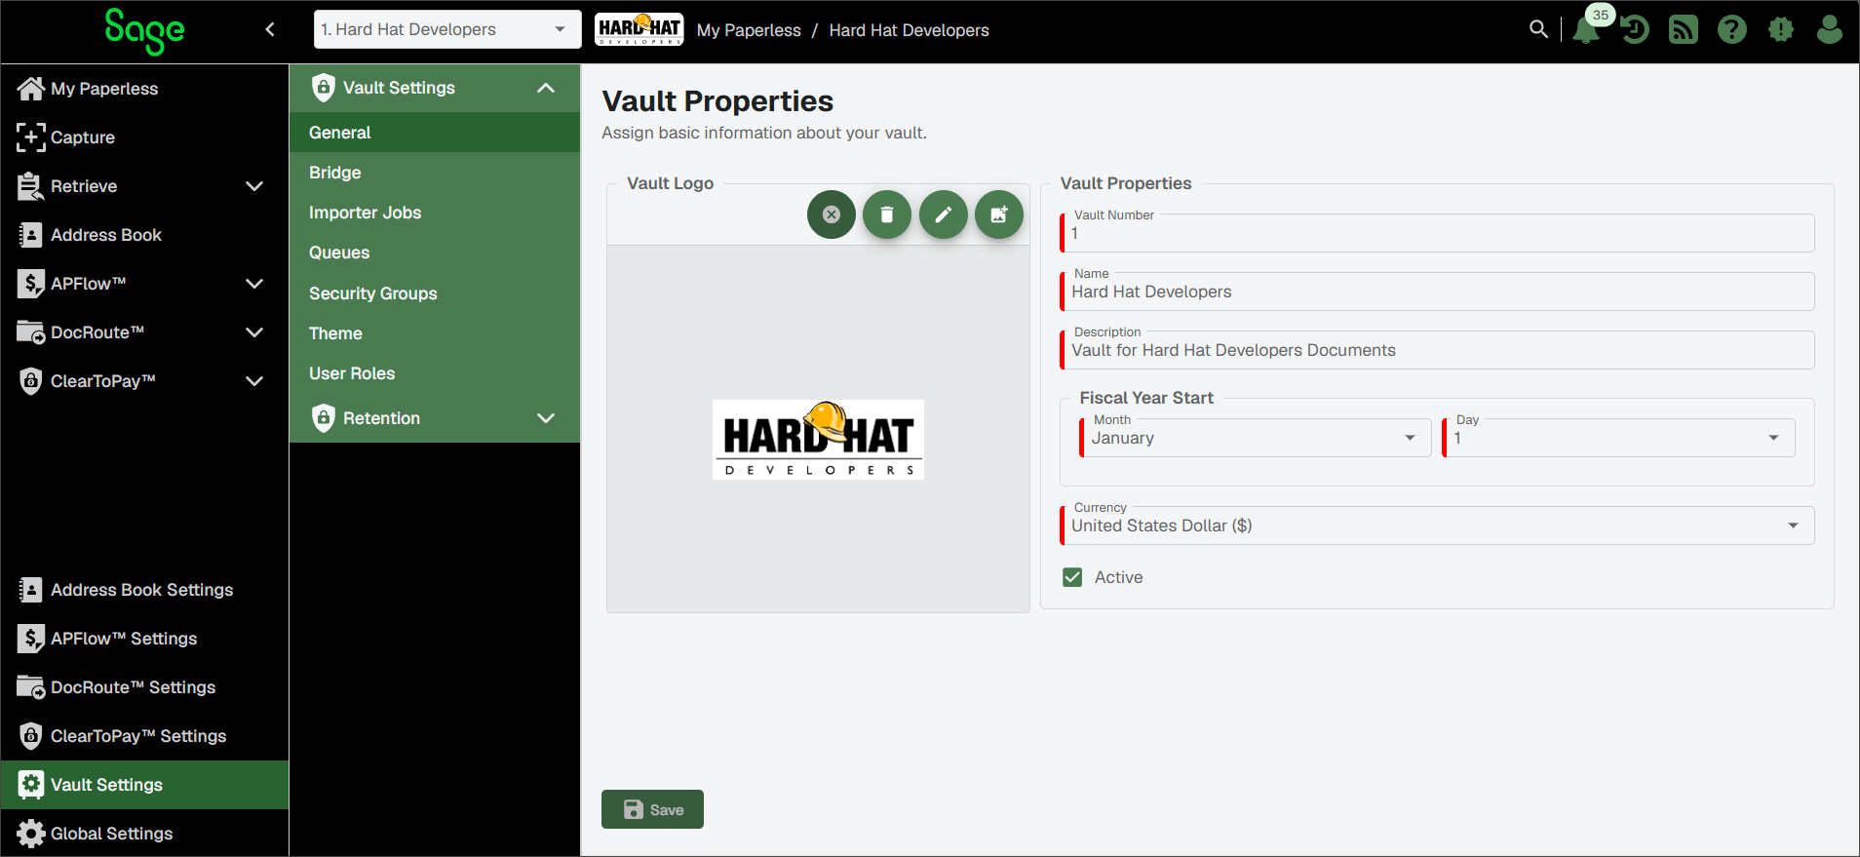Screen dimensions: 1860x857
Task: Open the fiscal year Day dropdown
Action: [1618, 438]
